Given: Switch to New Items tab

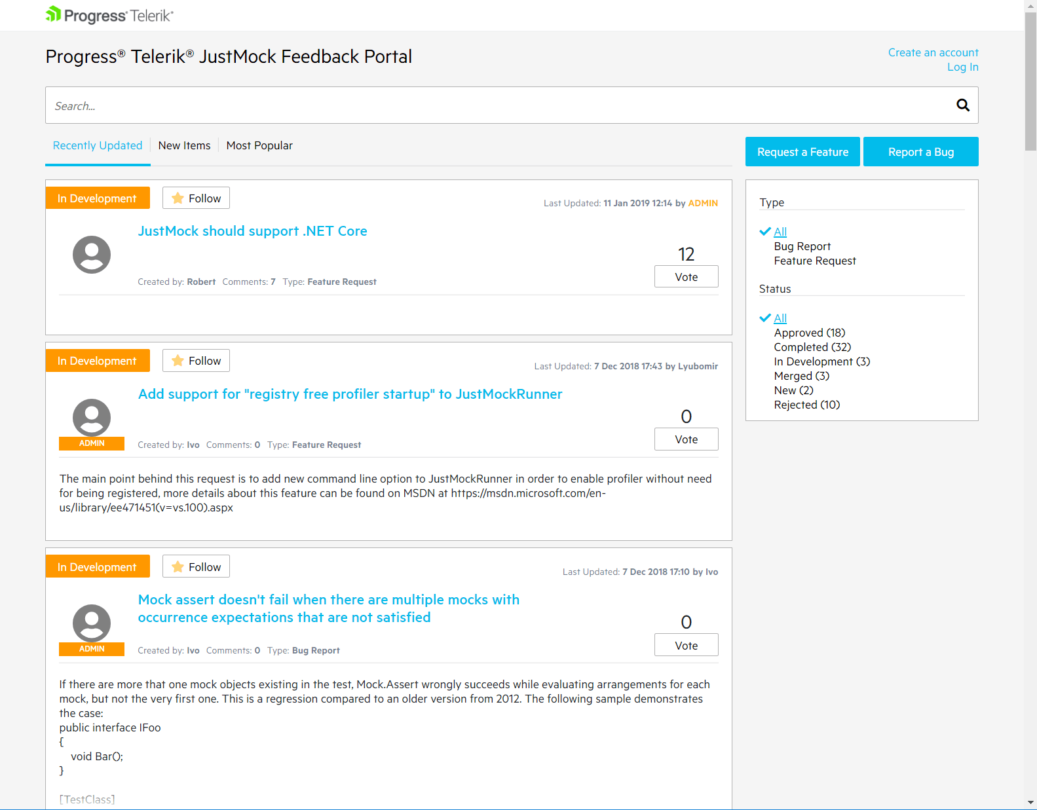Looking at the screenshot, I should pyautogui.click(x=184, y=145).
